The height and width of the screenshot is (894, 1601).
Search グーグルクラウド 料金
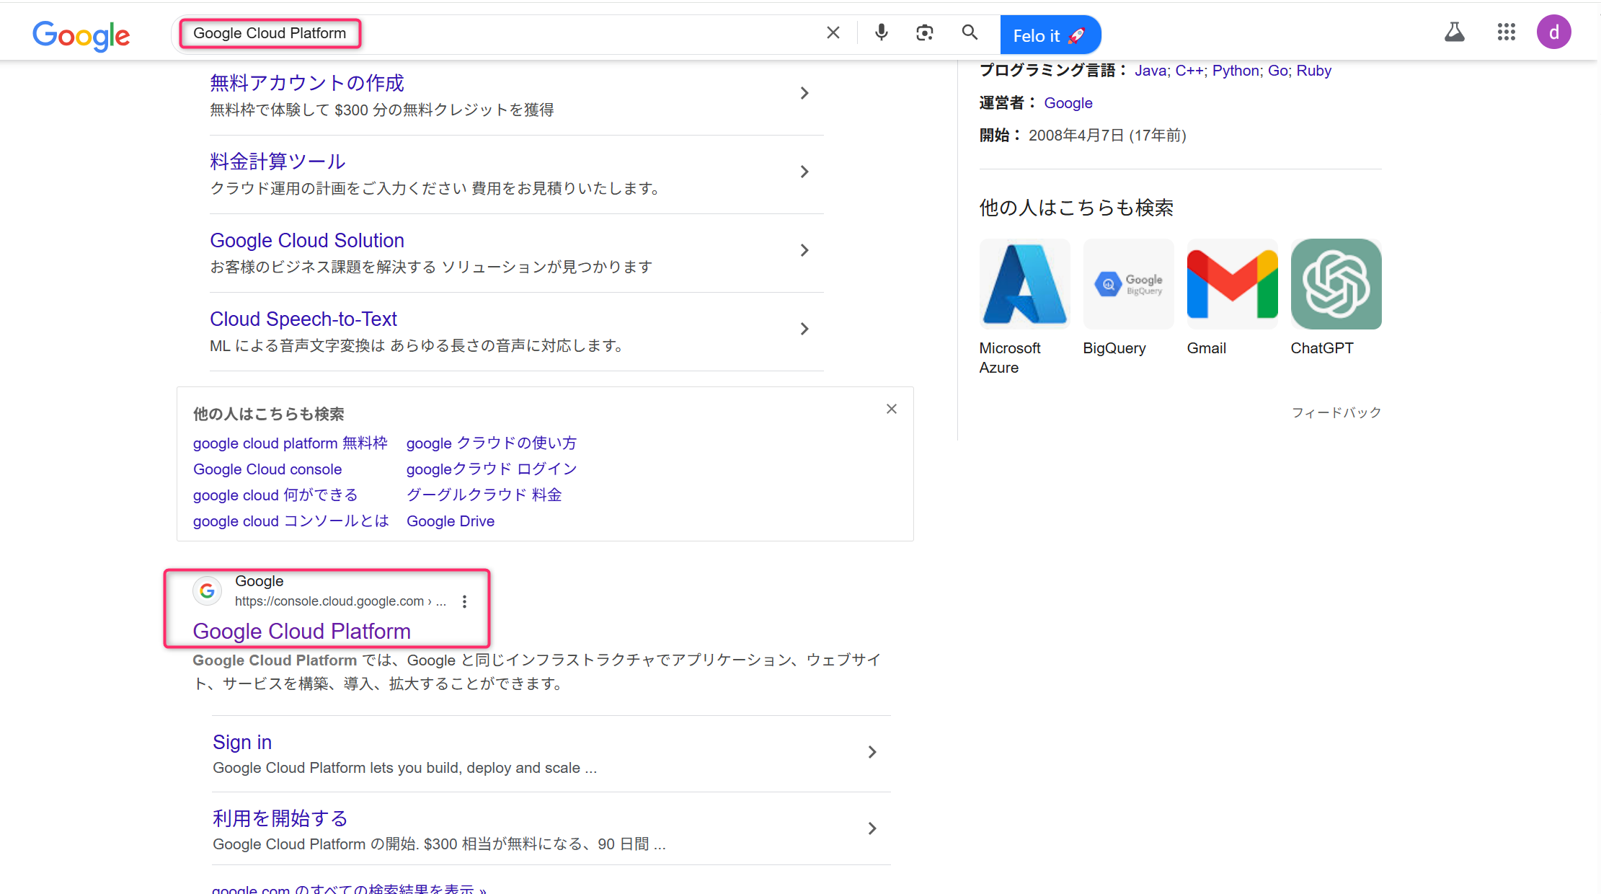tap(484, 495)
